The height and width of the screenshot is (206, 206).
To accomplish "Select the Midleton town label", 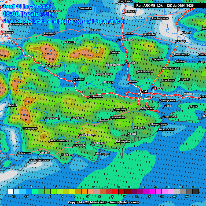I will click(x=189, y=94).
